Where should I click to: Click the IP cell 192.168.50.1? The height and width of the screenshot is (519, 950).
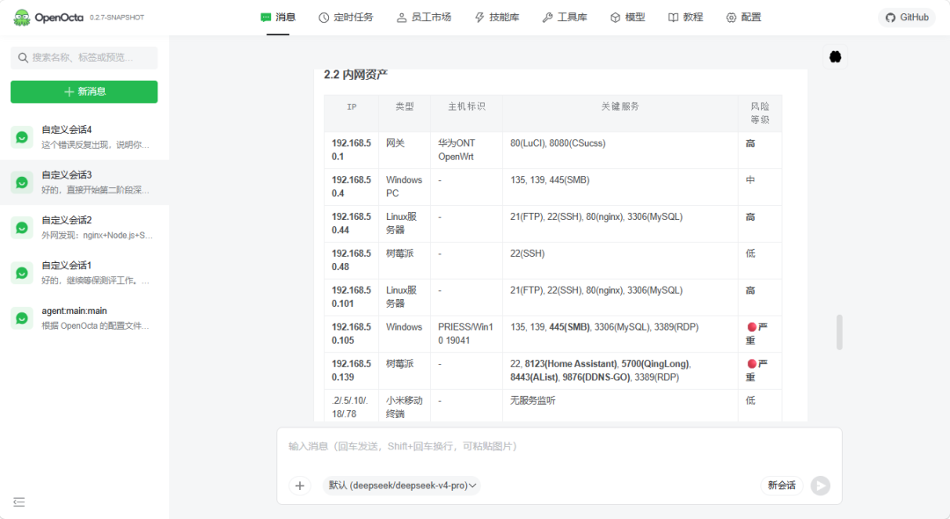351,150
